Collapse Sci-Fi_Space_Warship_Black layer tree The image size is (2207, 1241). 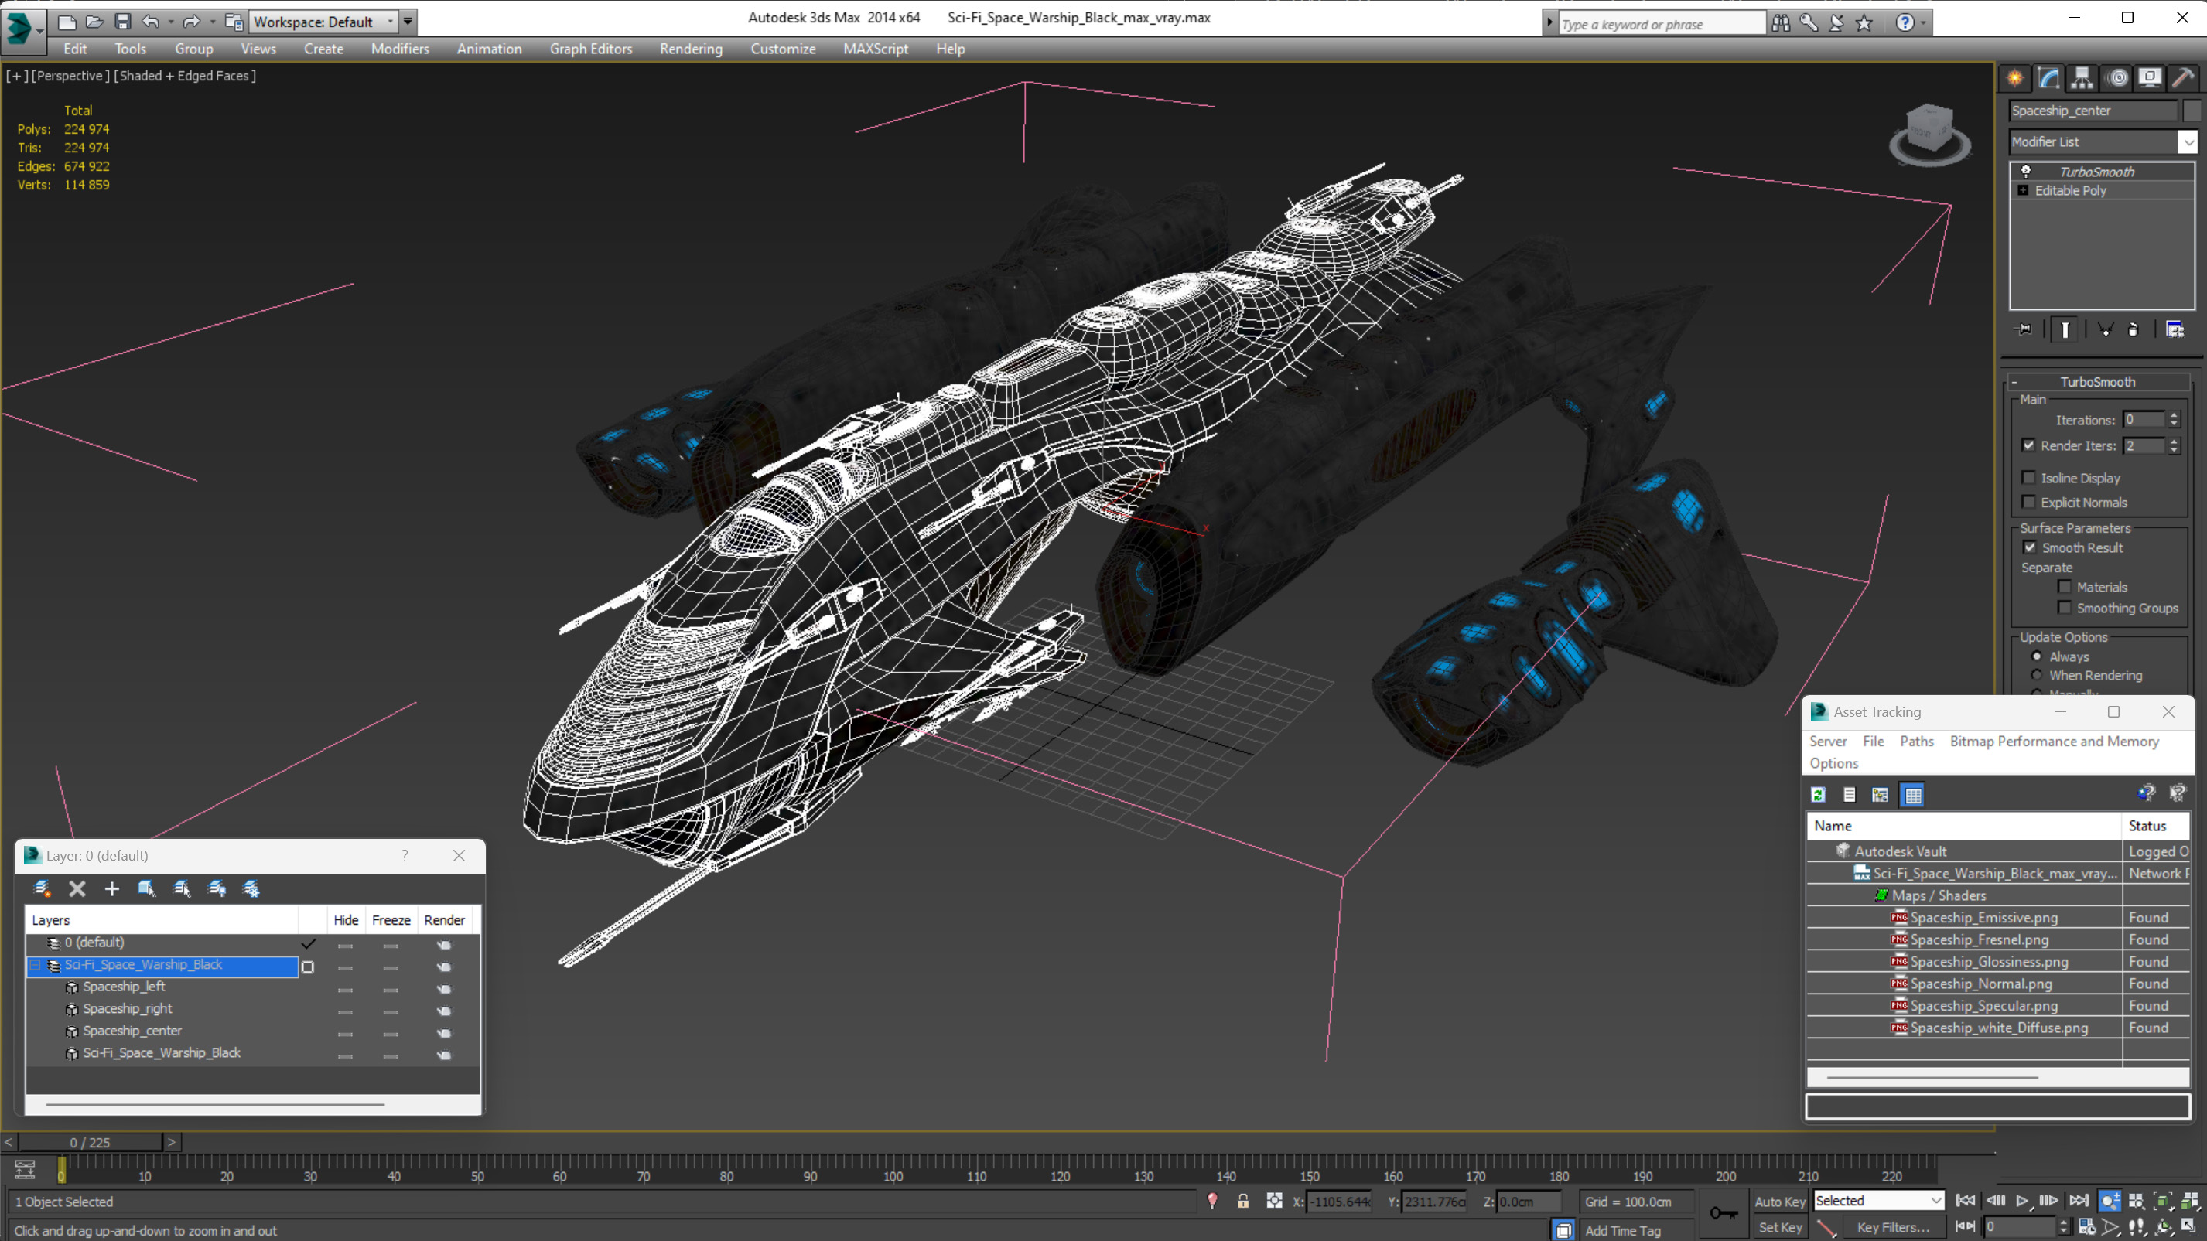35,965
